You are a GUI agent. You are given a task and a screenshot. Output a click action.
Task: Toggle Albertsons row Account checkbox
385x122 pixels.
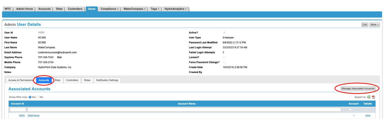(x=354, y=116)
